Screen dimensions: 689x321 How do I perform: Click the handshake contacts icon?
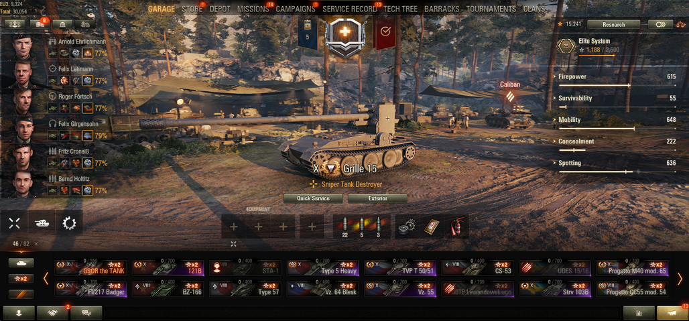(x=53, y=313)
